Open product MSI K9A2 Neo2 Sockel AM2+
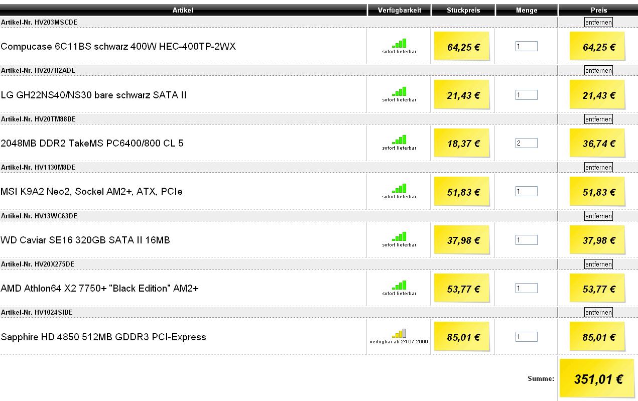Viewport: 638px width, 401px height. click(x=92, y=192)
